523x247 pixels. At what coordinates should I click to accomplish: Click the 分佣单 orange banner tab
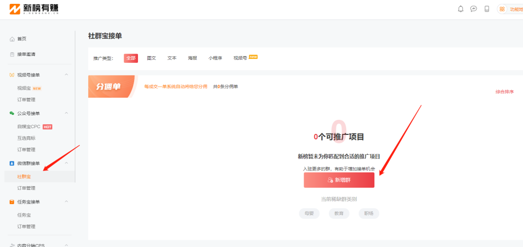pyautogui.click(x=112, y=87)
